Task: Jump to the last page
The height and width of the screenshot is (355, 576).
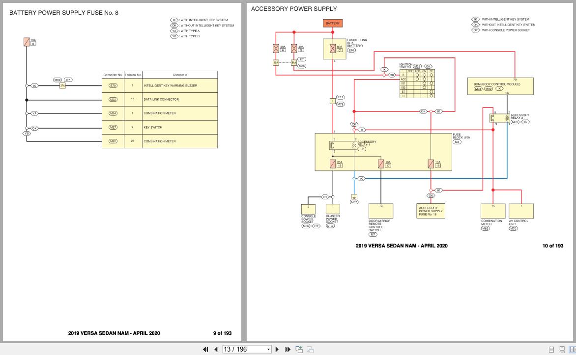Action: click(x=288, y=350)
